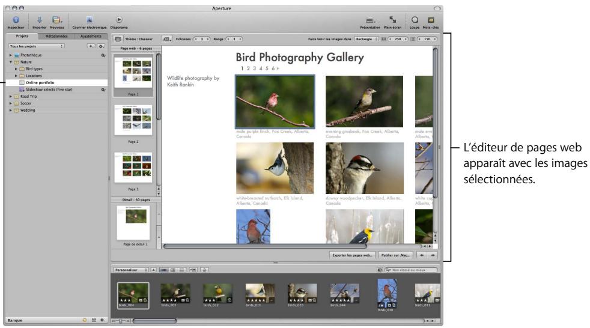Switch browser to grid view
This screenshot has width=590, height=328.
coord(172,270)
